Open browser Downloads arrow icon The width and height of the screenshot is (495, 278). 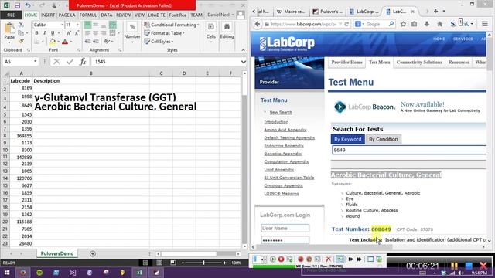(x=426, y=24)
